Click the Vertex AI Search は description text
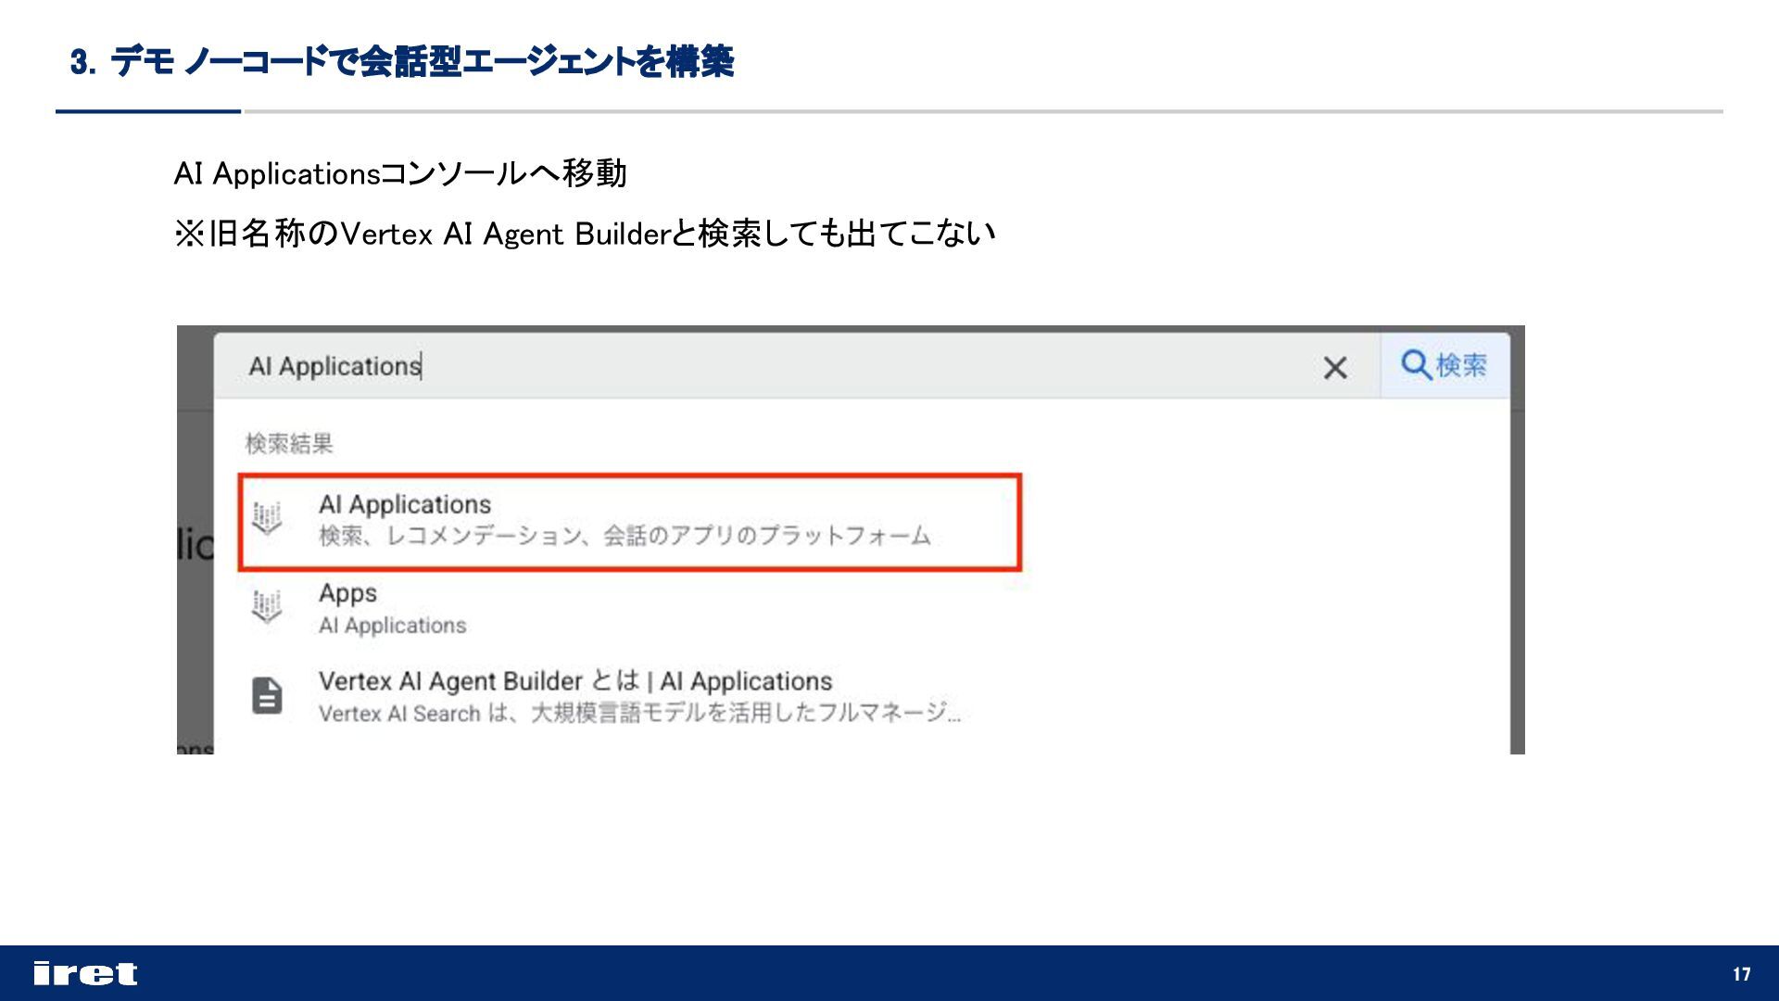 coord(639,714)
